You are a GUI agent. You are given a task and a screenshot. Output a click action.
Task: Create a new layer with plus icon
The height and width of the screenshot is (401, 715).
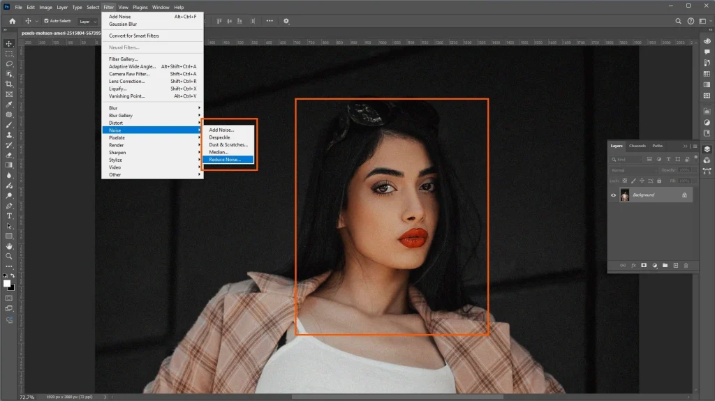(676, 265)
